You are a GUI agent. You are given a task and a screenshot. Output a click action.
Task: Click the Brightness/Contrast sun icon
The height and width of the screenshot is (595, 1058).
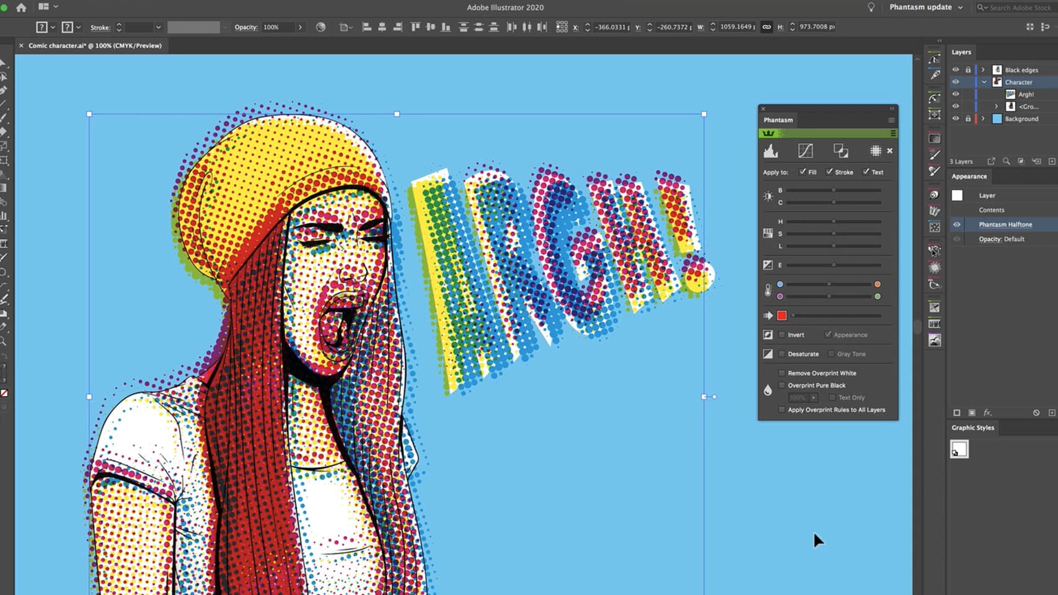768,196
